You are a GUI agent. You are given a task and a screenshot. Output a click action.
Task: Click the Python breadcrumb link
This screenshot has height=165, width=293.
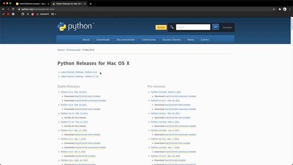point(61,50)
